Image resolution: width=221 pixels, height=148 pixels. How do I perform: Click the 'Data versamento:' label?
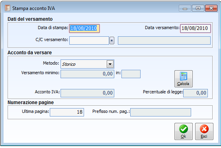click(162, 28)
